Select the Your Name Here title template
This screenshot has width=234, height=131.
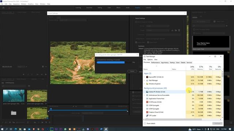click(x=211, y=42)
